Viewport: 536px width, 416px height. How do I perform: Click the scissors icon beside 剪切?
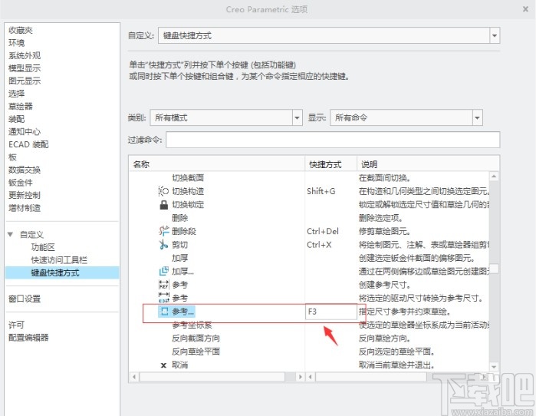coord(164,245)
